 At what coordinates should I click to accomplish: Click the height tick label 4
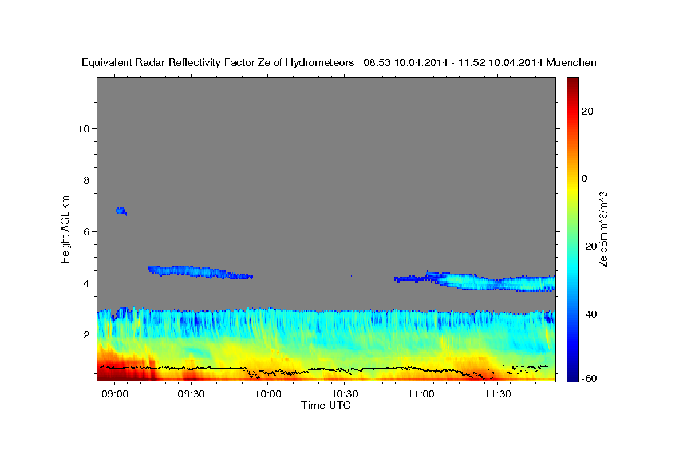point(86,283)
